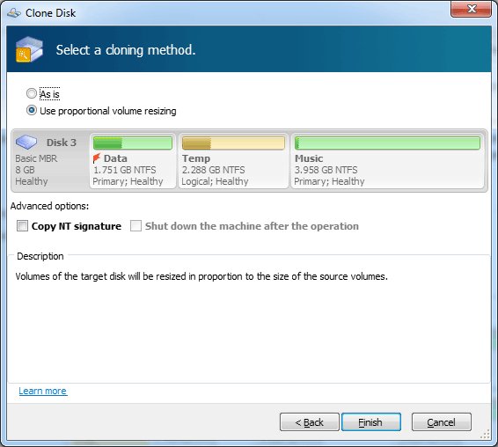
Task: Click the Temp volume usage bar
Action: [x=233, y=143]
